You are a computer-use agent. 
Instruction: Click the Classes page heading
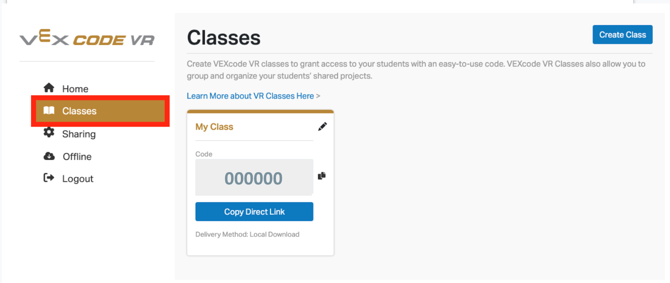tap(223, 37)
